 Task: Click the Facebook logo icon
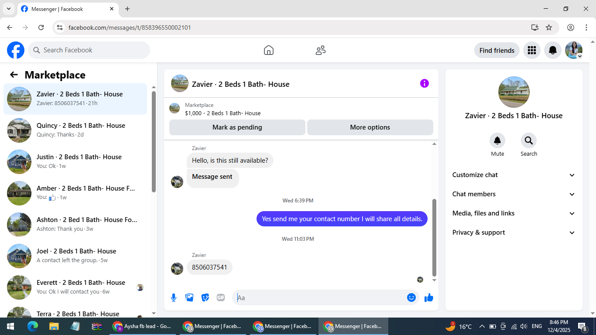[x=16, y=50]
